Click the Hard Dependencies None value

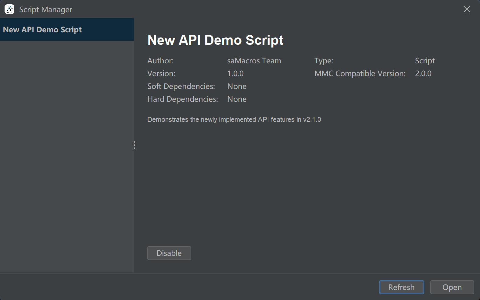coord(237,99)
